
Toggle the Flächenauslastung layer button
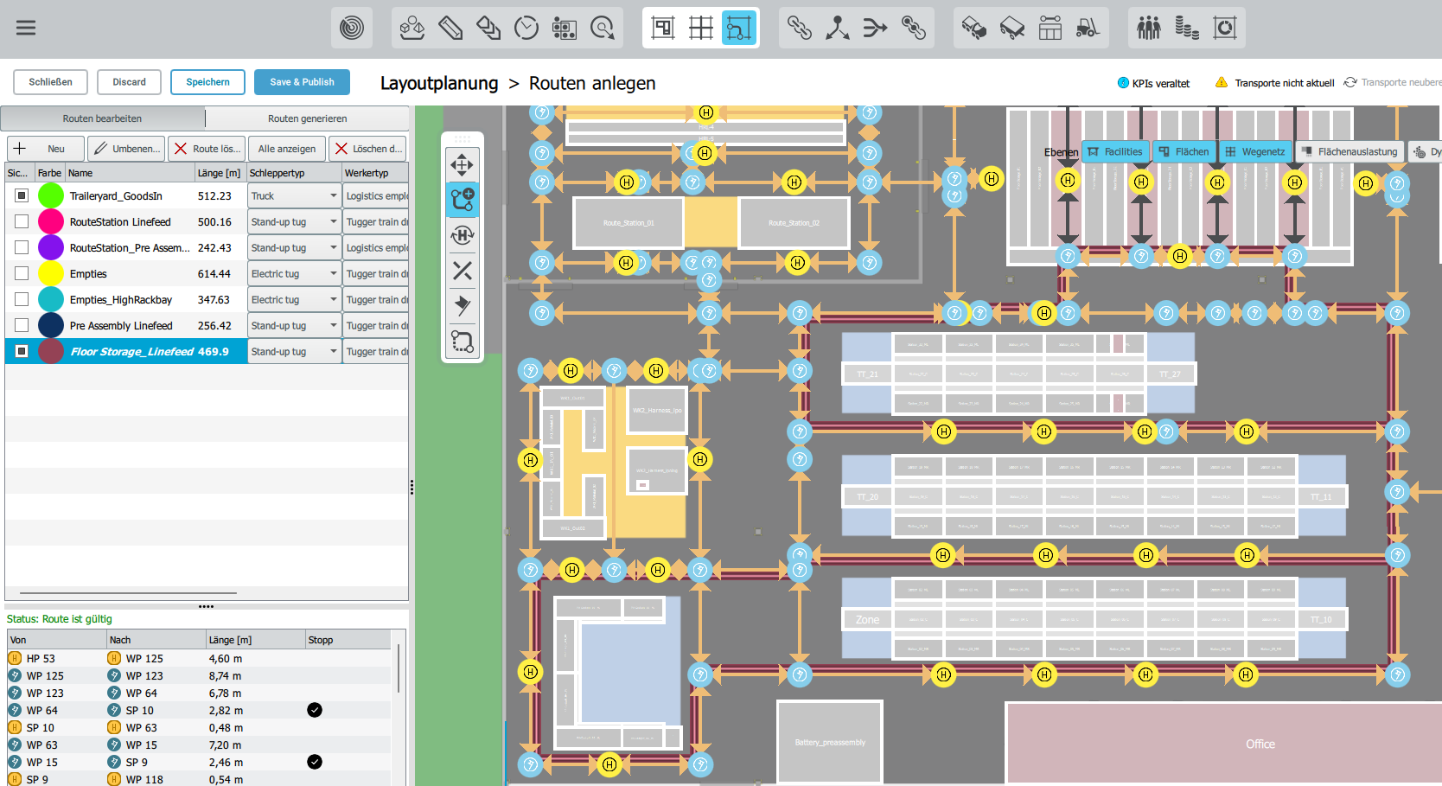[x=1349, y=151]
